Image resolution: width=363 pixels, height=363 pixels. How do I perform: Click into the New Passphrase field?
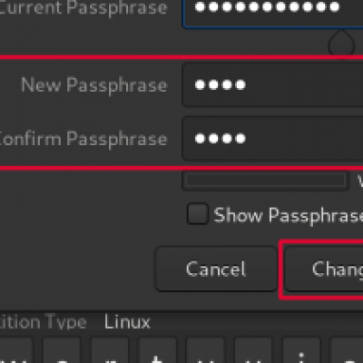pyautogui.click(x=273, y=84)
